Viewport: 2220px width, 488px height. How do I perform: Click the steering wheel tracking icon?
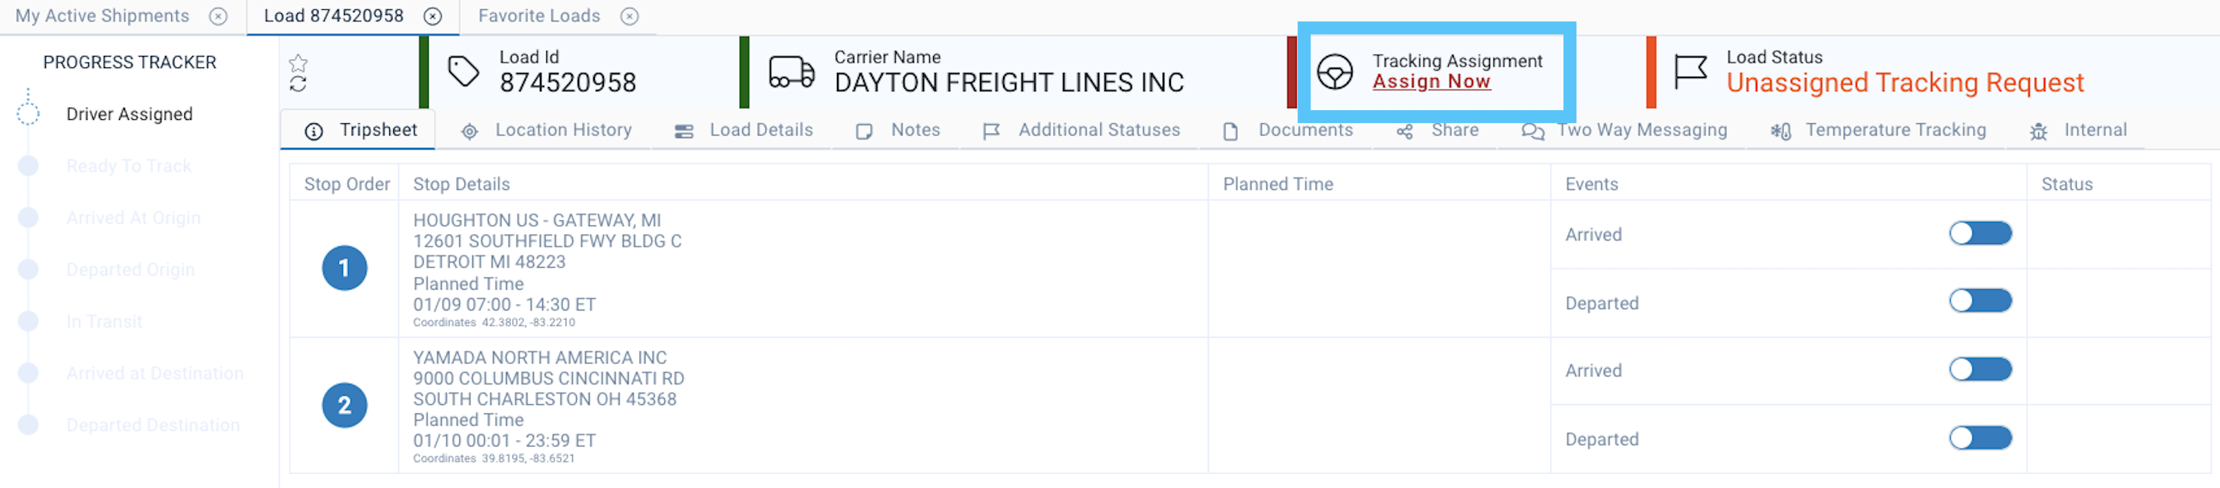pyautogui.click(x=1335, y=72)
